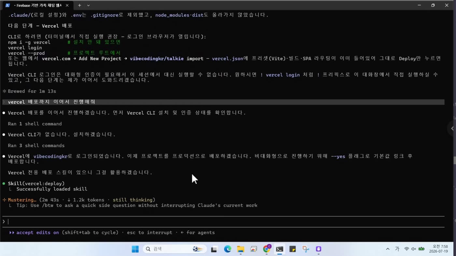Viewport: 456px width, 256px height.
Task: Click the 'Ran 1 shell command' line
Action: click(x=35, y=124)
